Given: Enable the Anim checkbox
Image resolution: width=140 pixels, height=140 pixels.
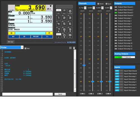Looking at the screenshot, I should [98, 4].
